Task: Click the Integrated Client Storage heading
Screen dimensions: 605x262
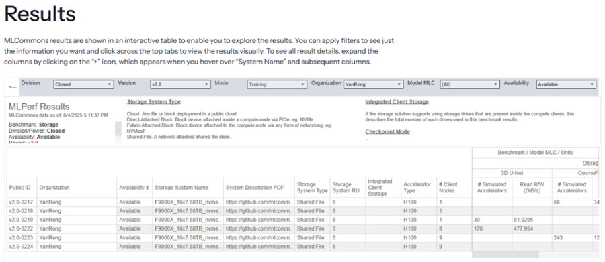Action: click(x=397, y=102)
